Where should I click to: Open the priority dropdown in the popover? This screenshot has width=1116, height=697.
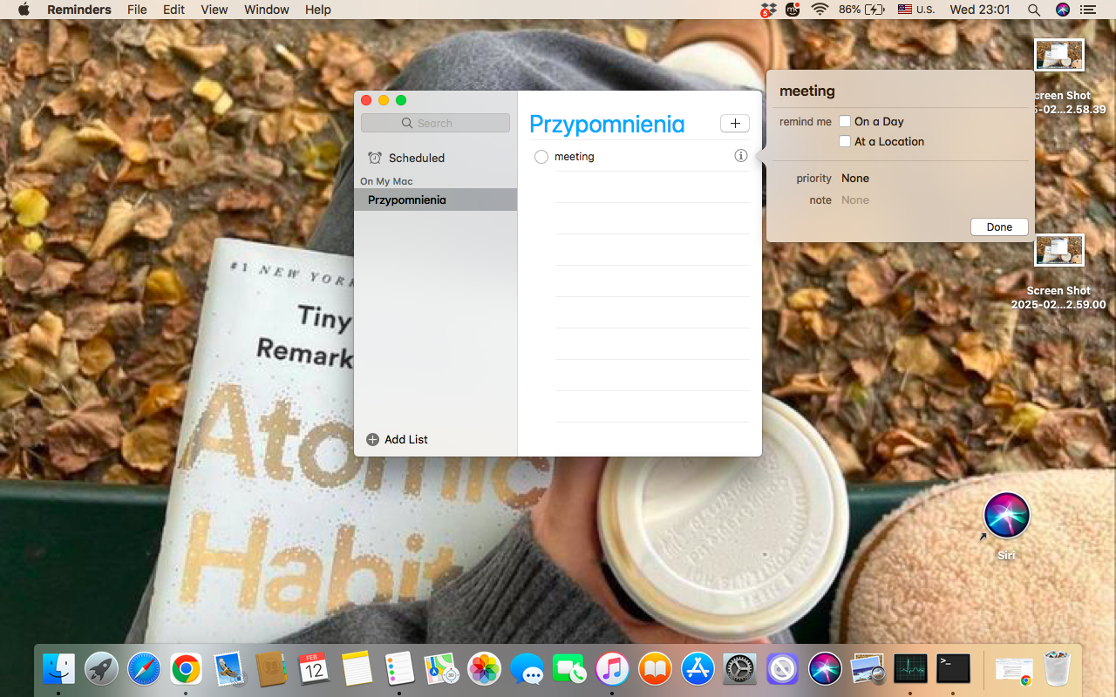pyautogui.click(x=855, y=178)
